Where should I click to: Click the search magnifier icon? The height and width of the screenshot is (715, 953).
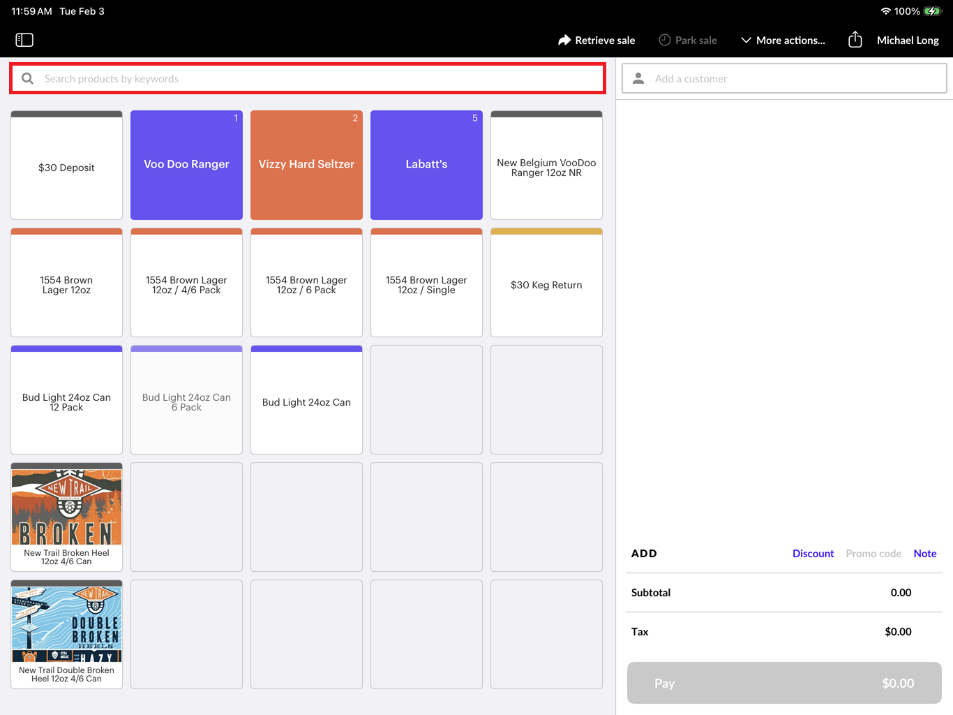[x=28, y=78]
